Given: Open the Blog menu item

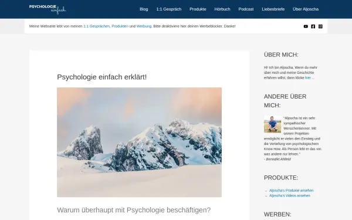Looking at the screenshot, I should coord(144,9).
